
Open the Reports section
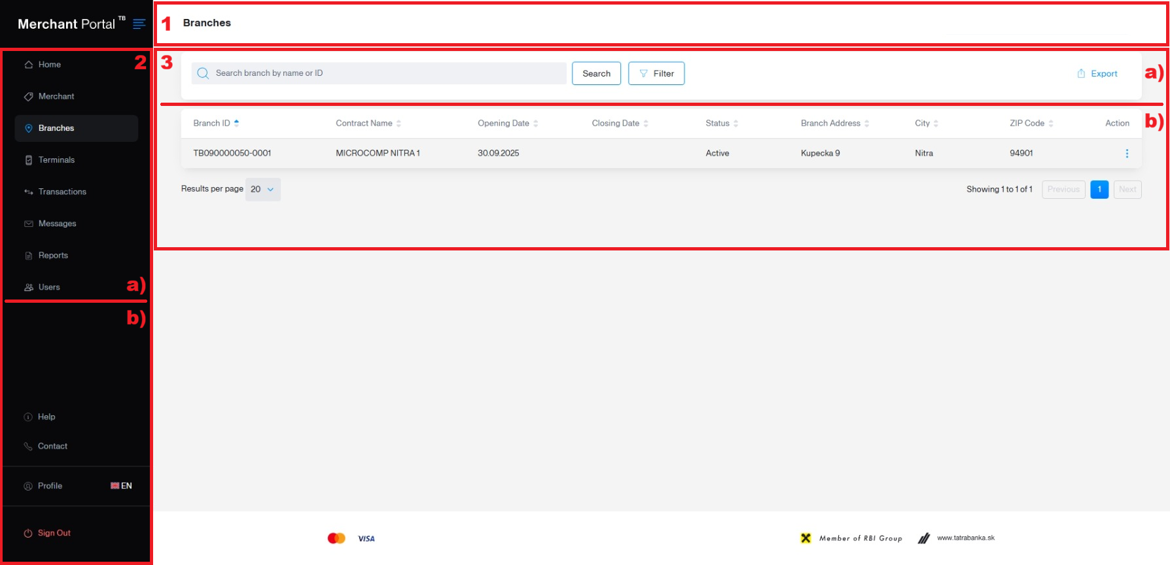tap(52, 256)
